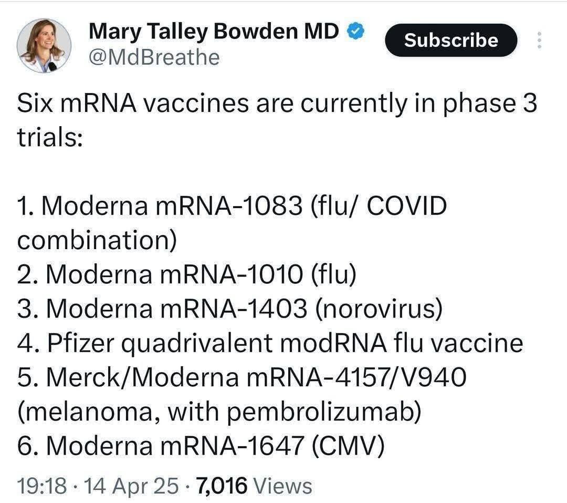
Task: Select the Moderna mRNA-1647 (CMV) line
Action: (x=202, y=446)
